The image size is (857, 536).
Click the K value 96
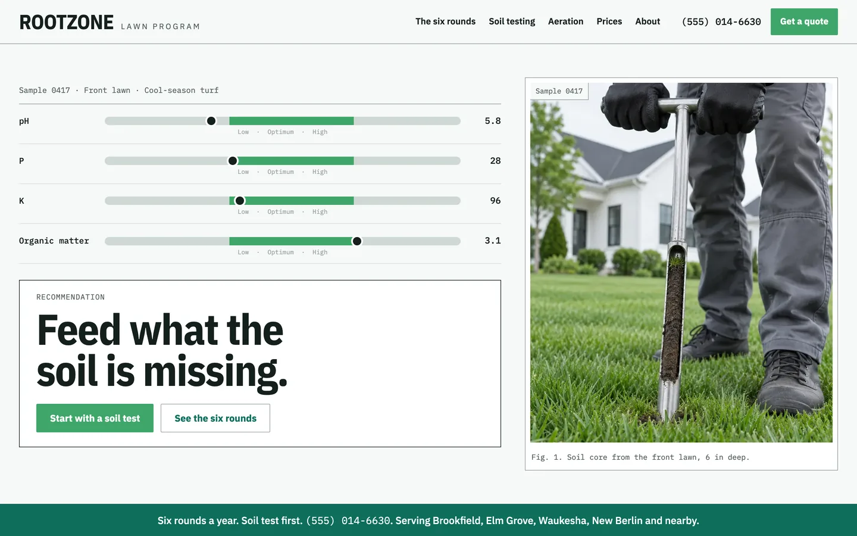(x=495, y=201)
